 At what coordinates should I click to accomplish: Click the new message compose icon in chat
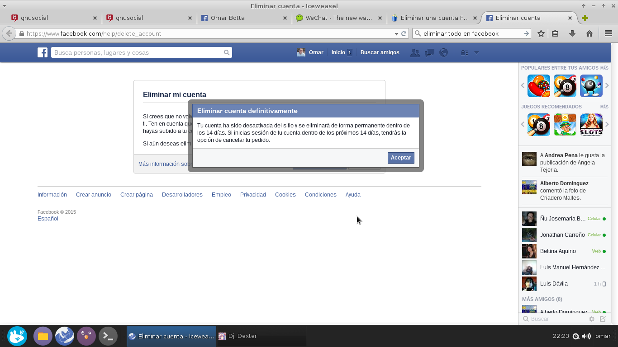pos(603,319)
